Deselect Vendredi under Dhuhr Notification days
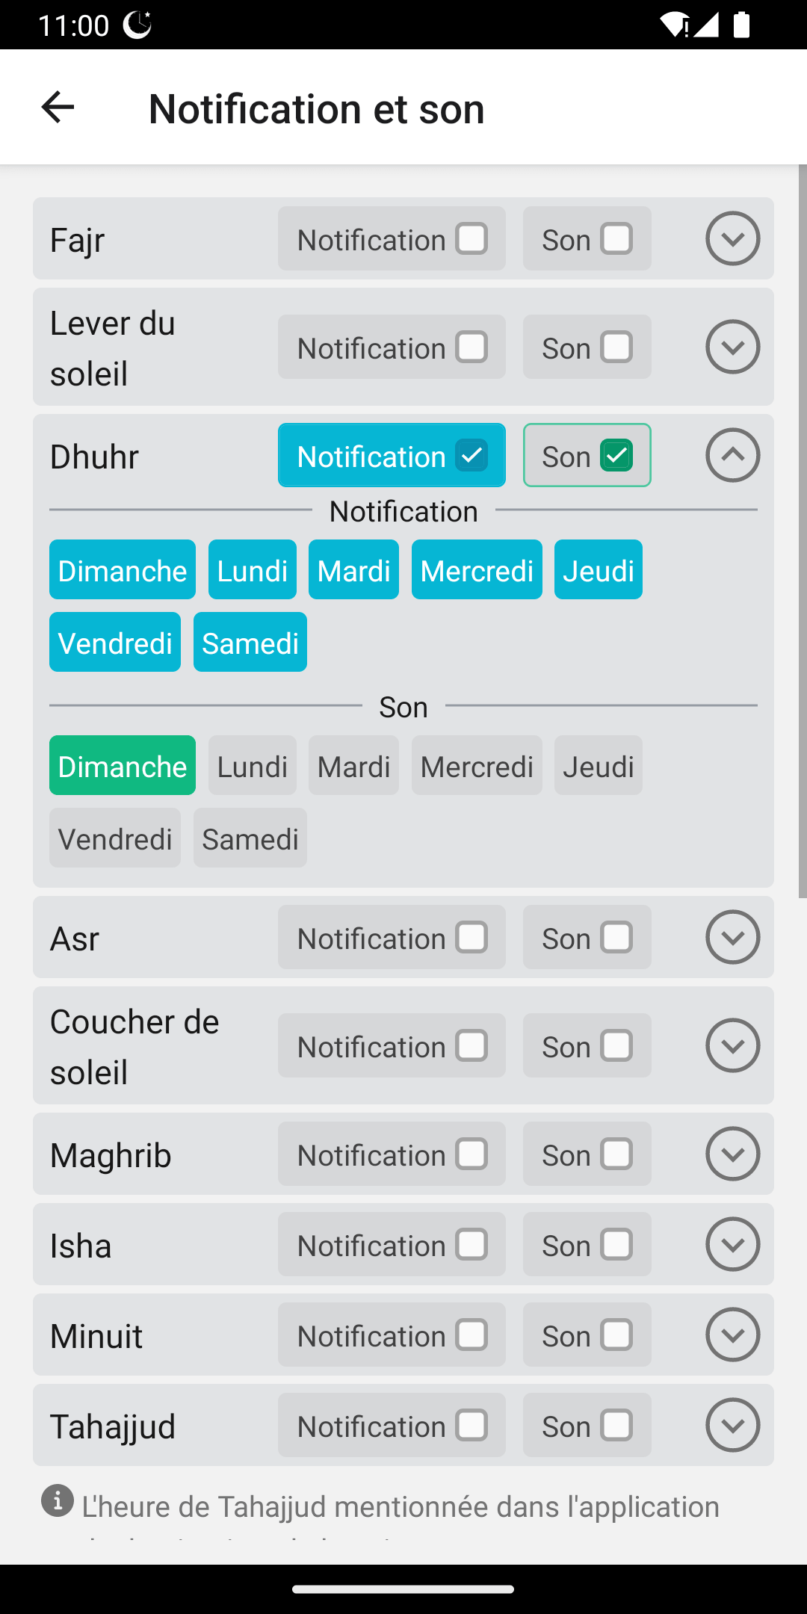This screenshot has width=807, height=1614. tap(115, 643)
